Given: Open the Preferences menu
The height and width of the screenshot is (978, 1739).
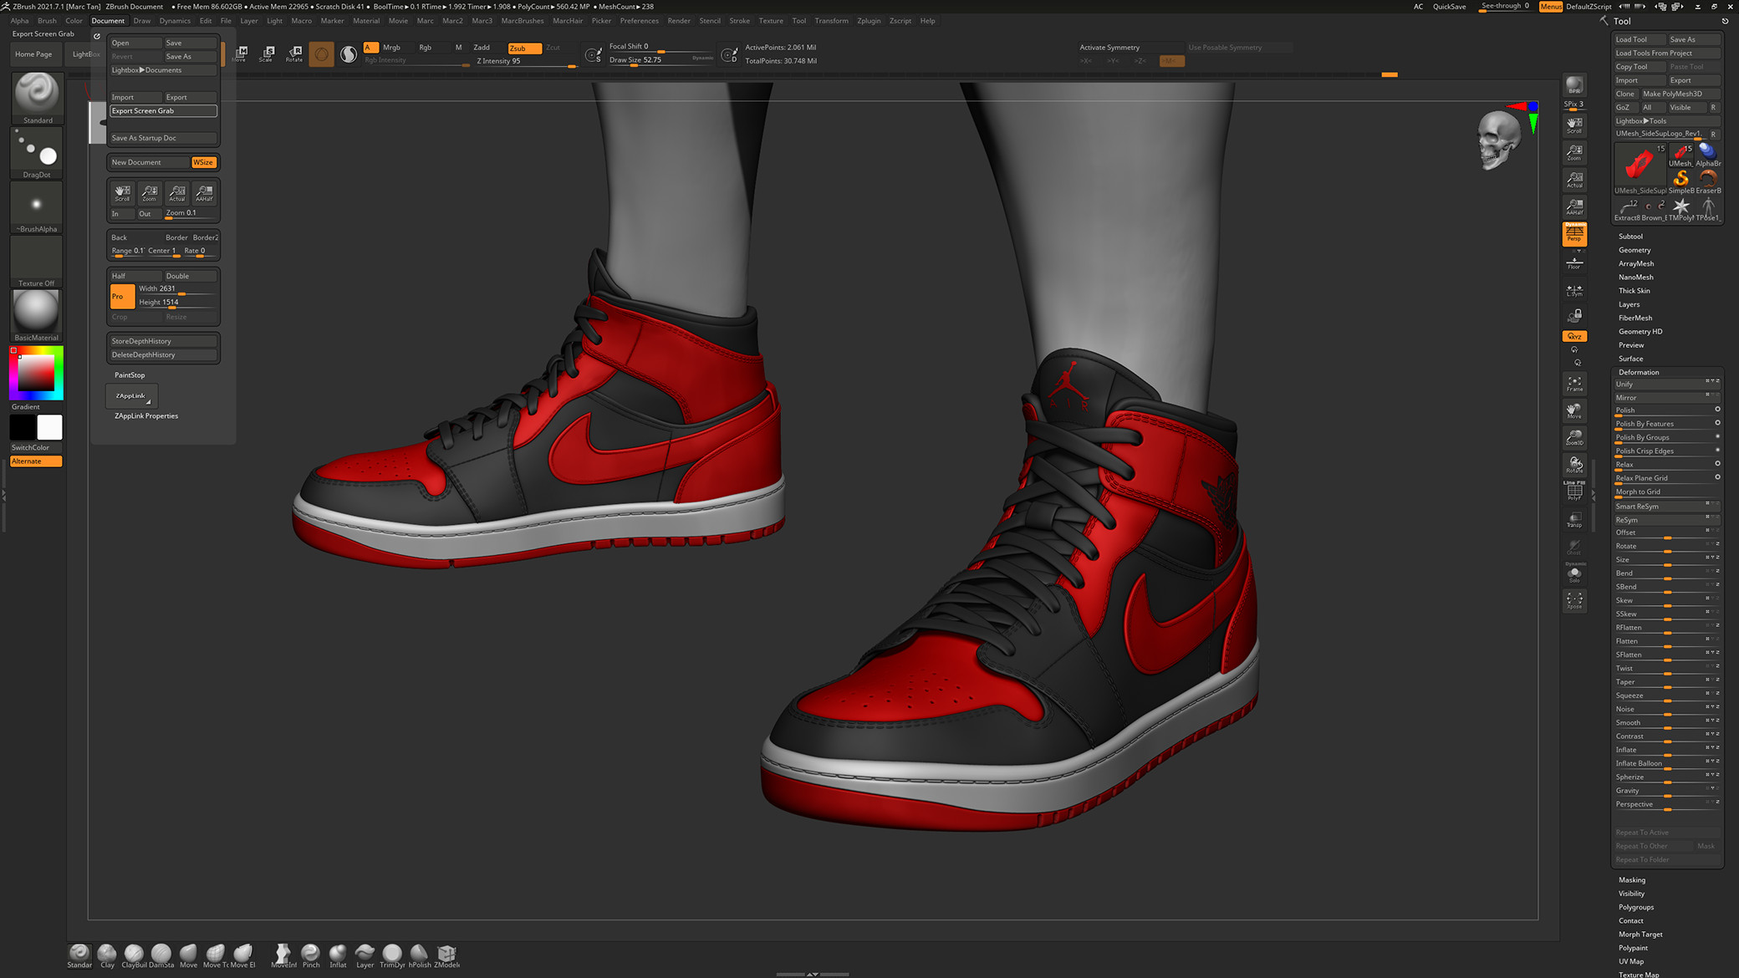Looking at the screenshot, I should point(640,21).
